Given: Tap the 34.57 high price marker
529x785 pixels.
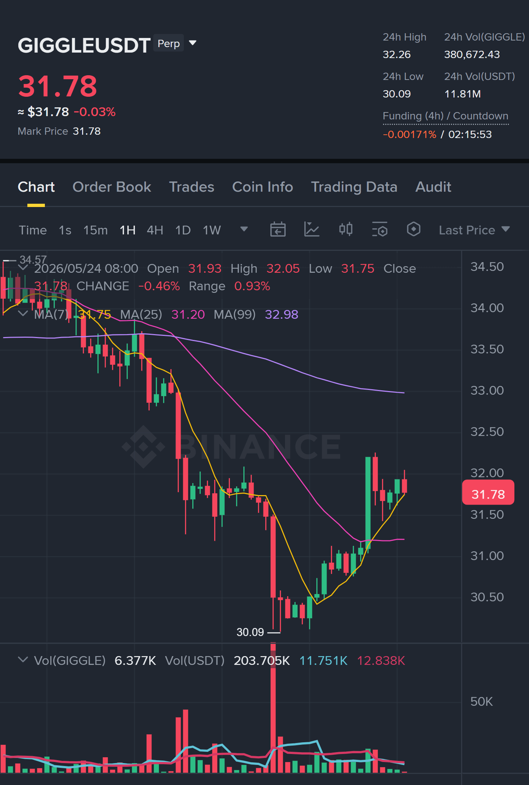Looking at the screenshot, I should [33, 260].
